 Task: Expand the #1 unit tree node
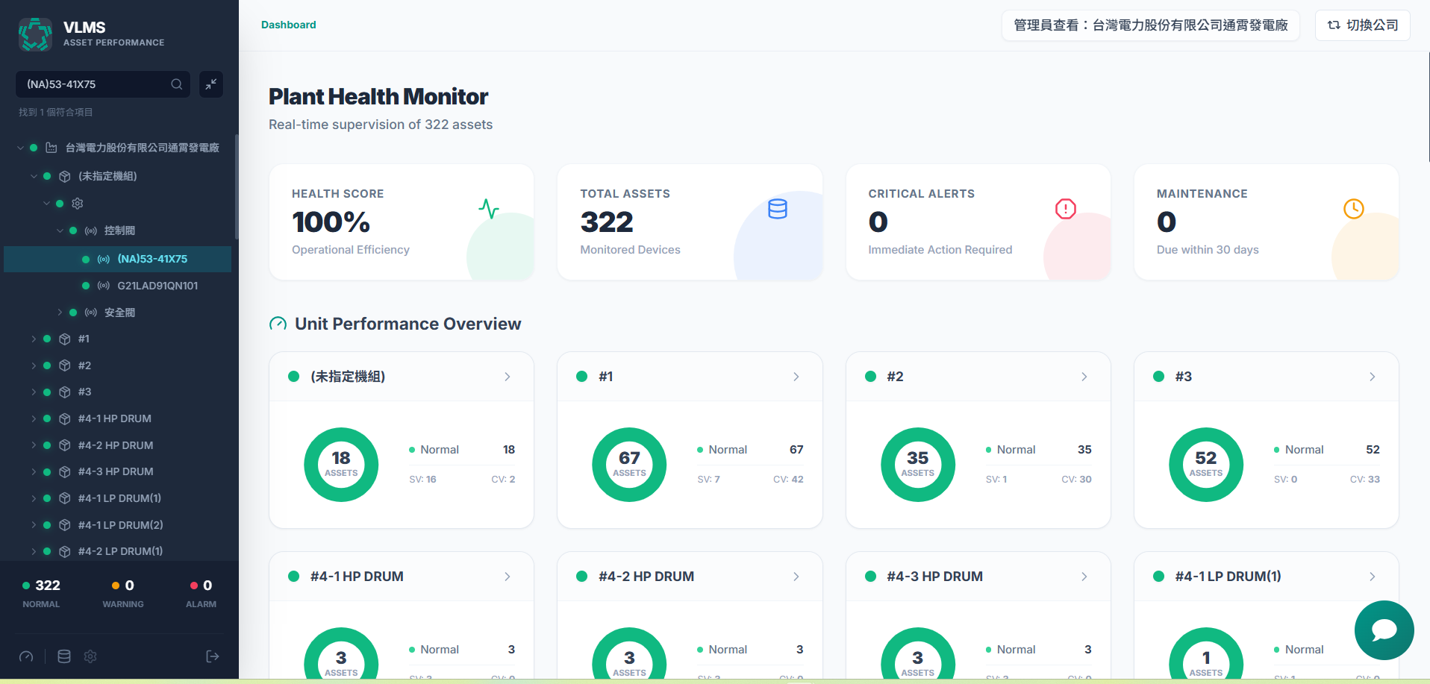click(x=34, y=339)
